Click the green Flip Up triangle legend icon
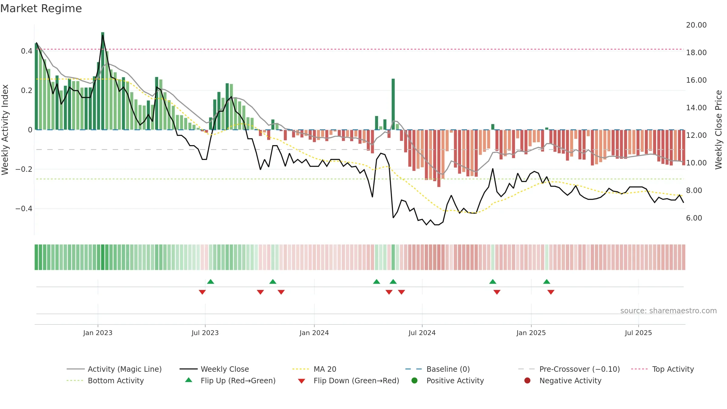Screen dimensions: 727x409 189,380
